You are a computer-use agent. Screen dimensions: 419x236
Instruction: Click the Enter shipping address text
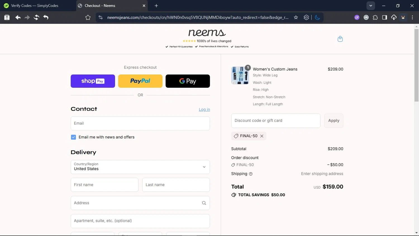322,174
